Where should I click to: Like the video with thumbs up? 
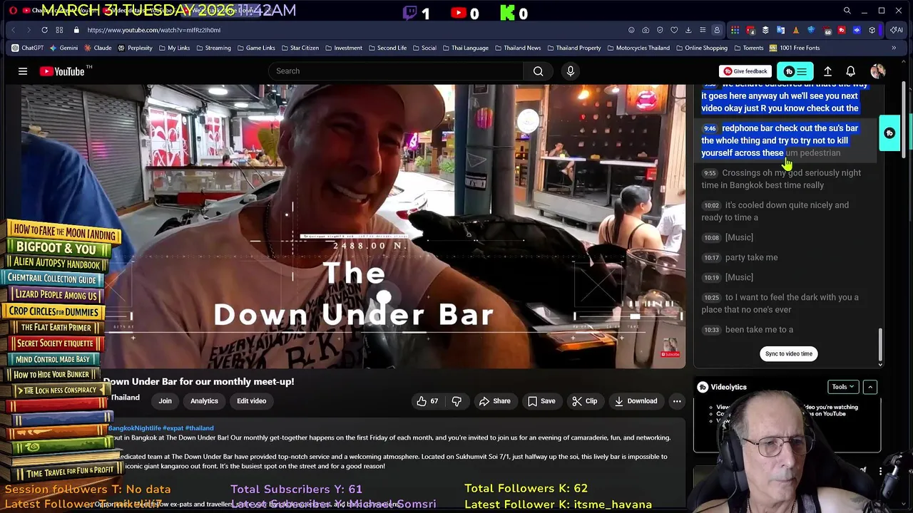(x=428, y=401)
